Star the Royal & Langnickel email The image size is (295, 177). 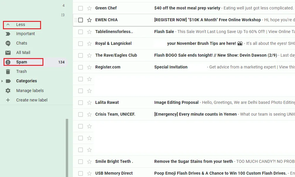[89, 44]
